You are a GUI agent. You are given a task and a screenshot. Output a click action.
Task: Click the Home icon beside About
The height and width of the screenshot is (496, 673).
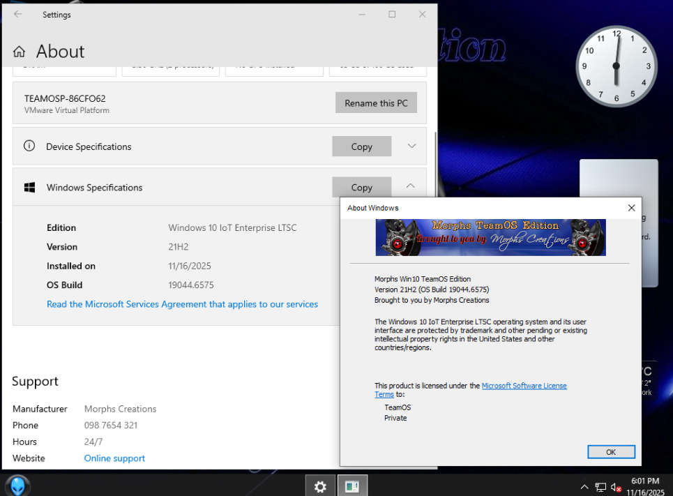[x=20, y=52]
